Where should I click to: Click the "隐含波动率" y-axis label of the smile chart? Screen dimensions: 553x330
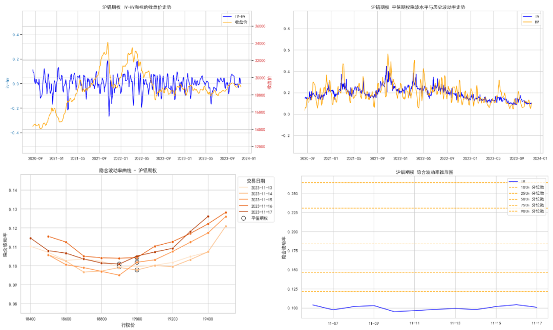click(5, 245)
